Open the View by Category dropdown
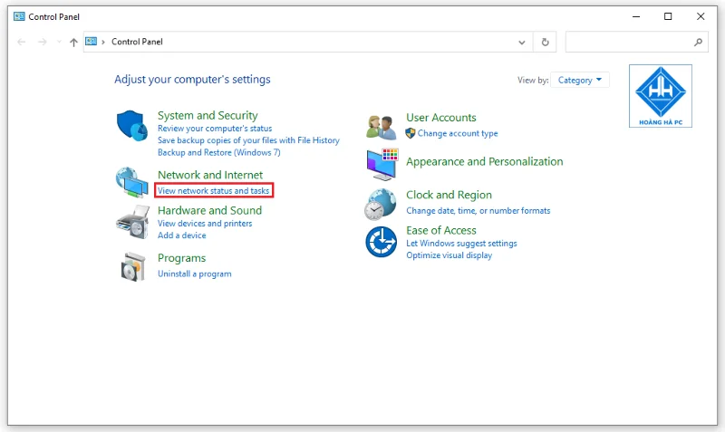The image size is (725, 432). point(580,80)
